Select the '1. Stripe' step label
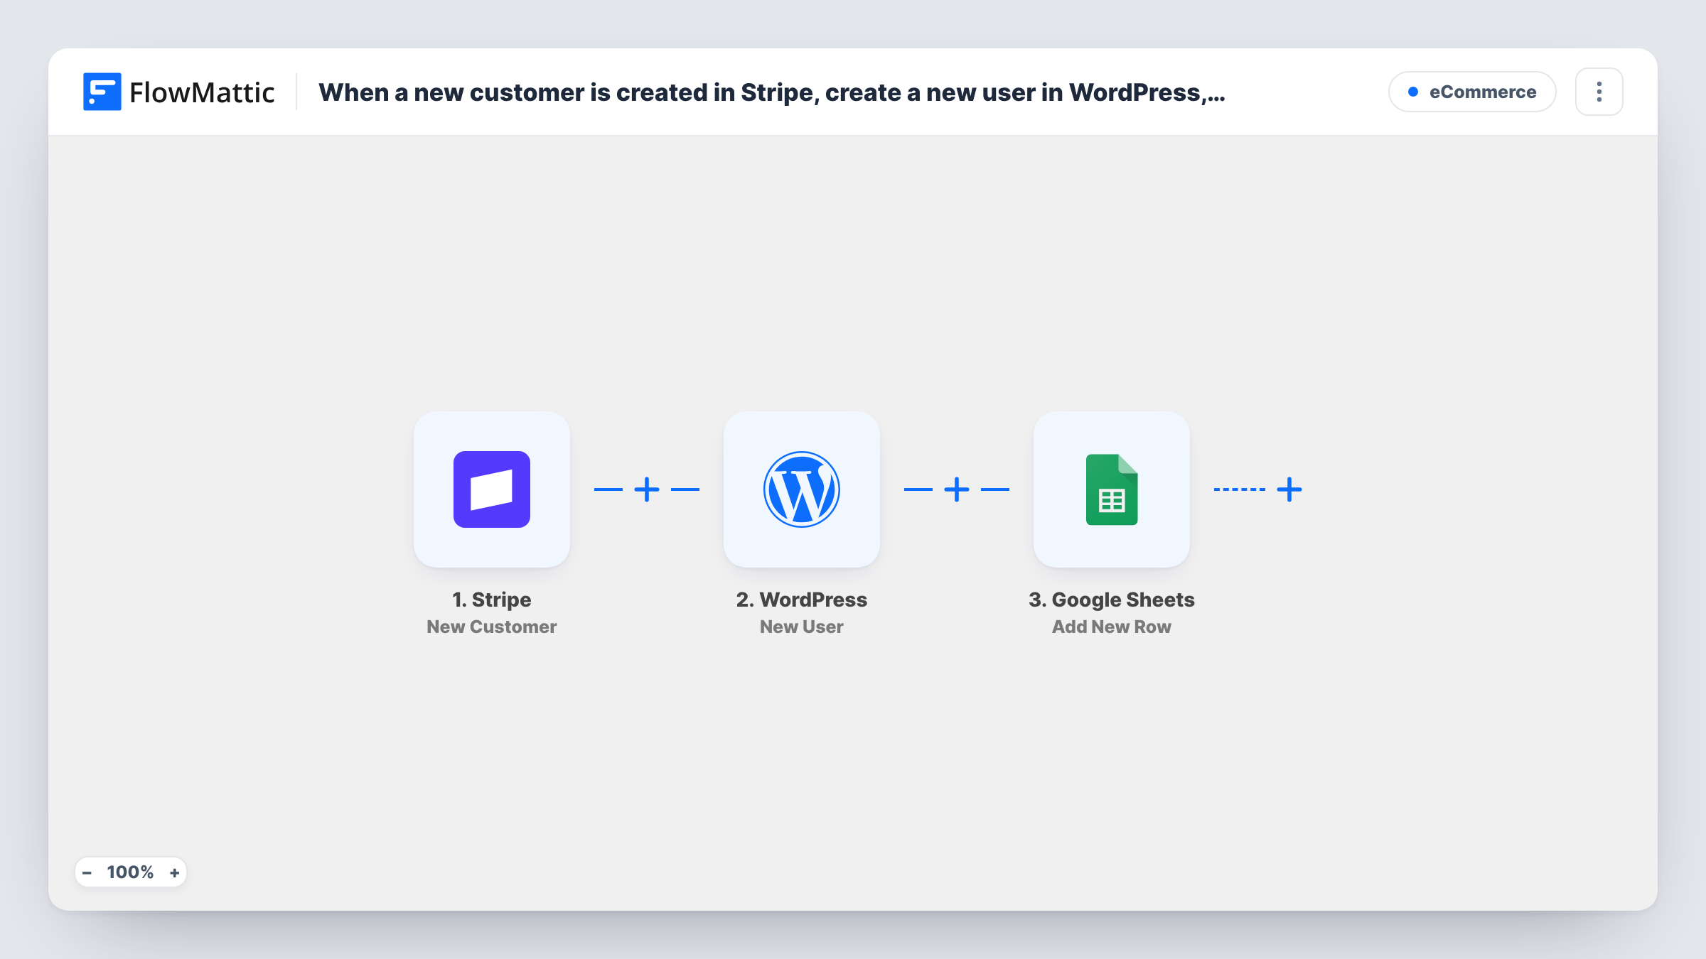Screen dimensions: 1706x959 (x=492, y=600)
